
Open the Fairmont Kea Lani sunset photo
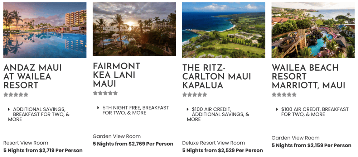coord(134,29)
